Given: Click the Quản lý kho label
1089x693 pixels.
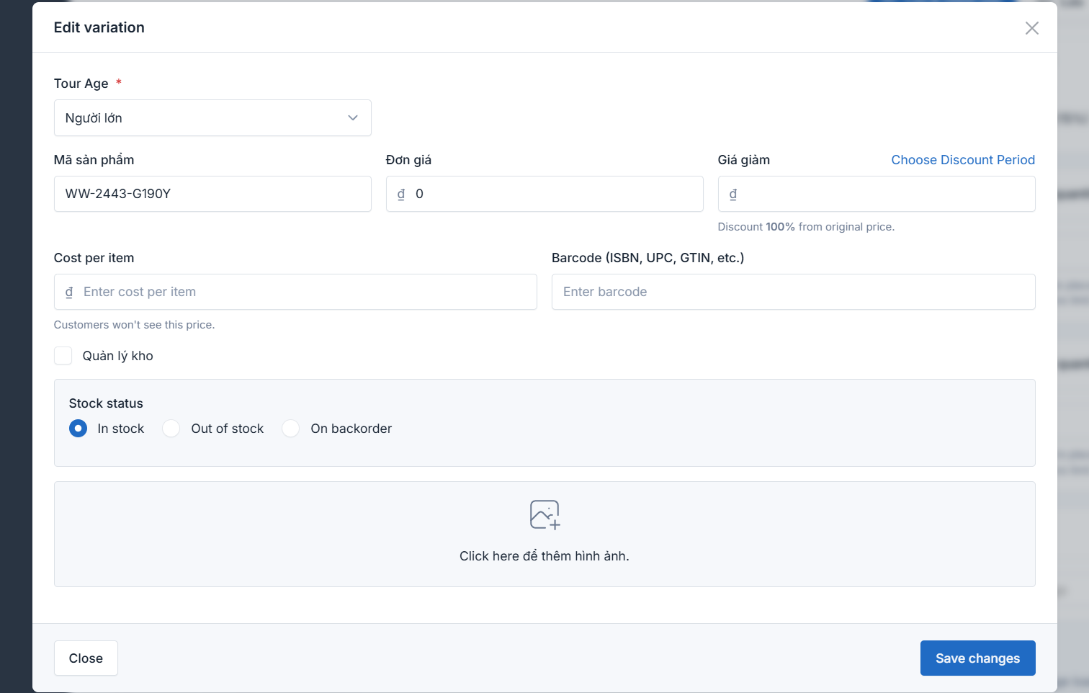Looking at the screenshot, I should tap(118, 356).
